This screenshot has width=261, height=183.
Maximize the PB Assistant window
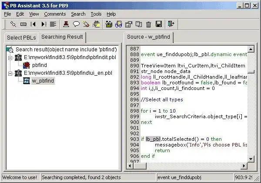point(247,6)
